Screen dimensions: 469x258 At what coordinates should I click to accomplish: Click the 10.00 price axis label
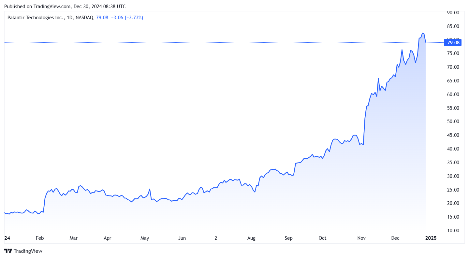(453, 231)
